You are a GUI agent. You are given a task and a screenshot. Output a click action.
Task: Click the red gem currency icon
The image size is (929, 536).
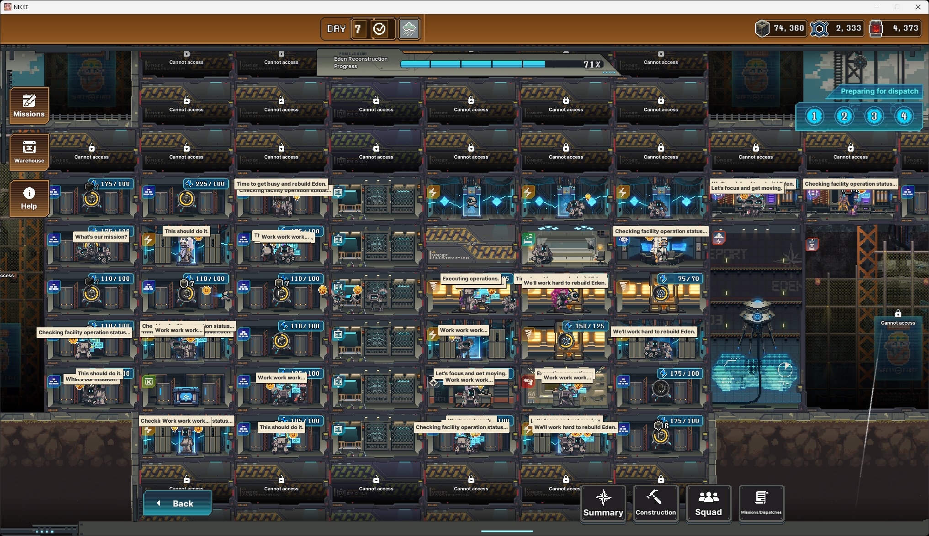(x=876, y=28)
